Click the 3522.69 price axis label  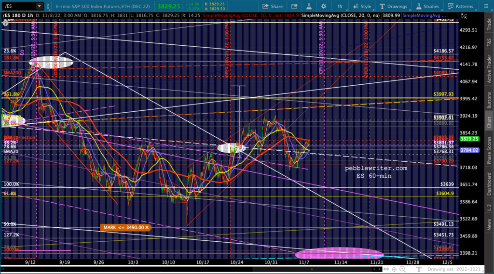468,219
